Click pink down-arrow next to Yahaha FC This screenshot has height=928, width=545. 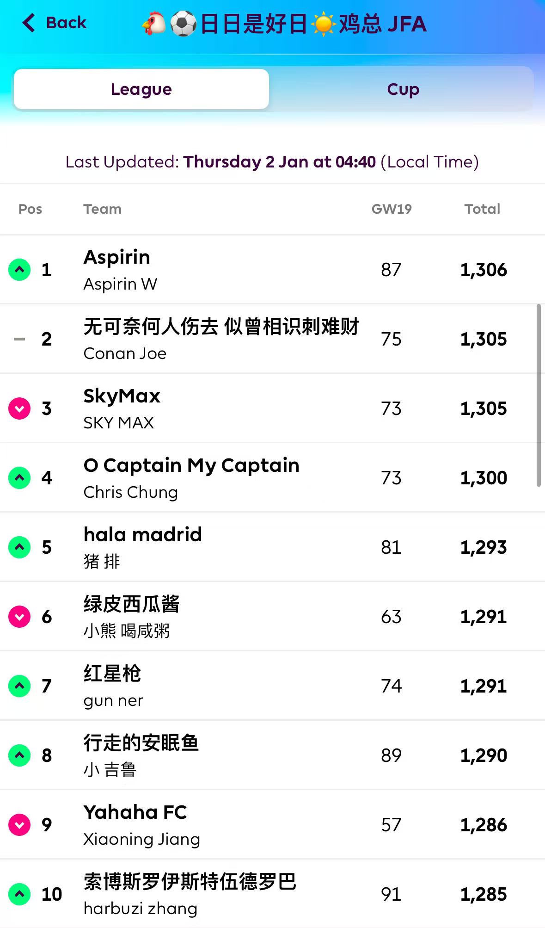point(19,825)
